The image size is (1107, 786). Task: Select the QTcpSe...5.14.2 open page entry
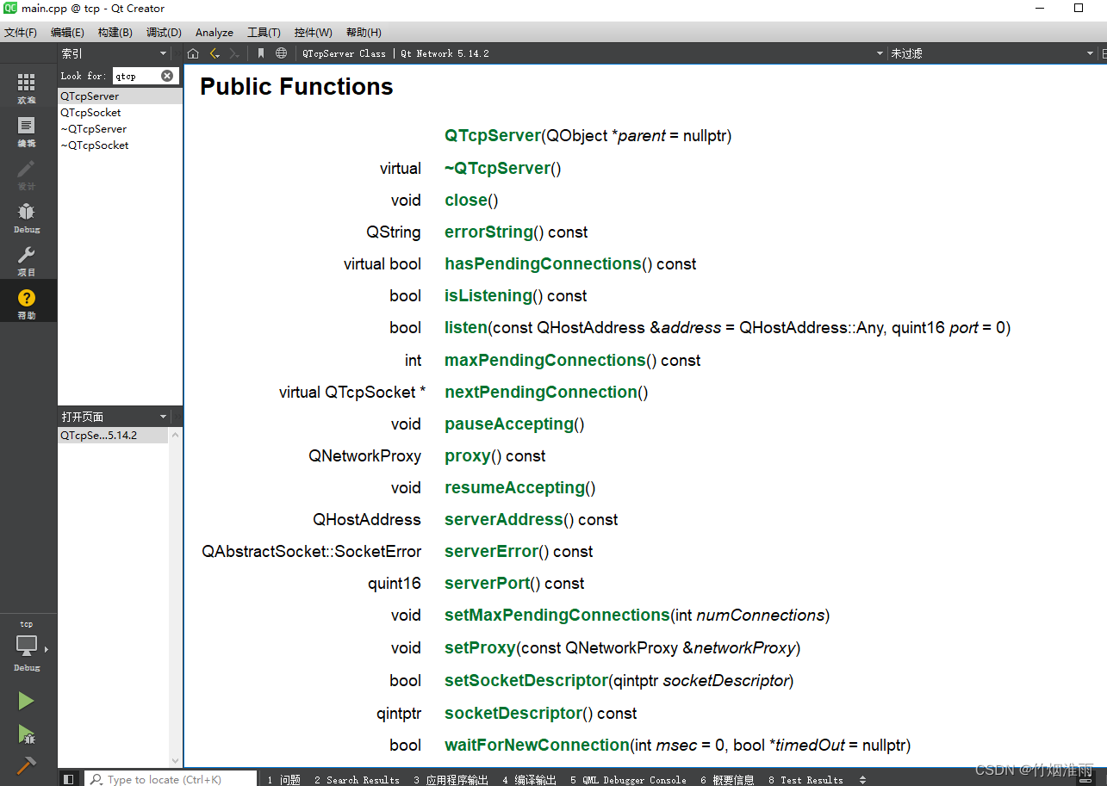[x=113, y=436]
